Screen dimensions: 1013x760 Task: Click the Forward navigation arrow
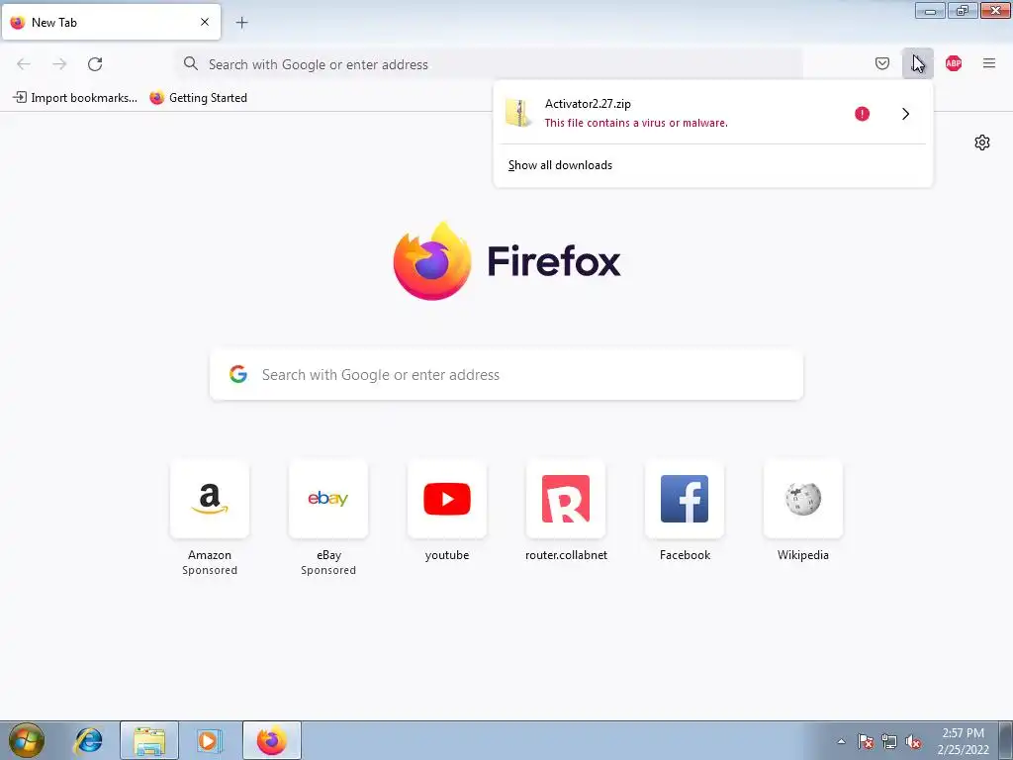point(59,64)
